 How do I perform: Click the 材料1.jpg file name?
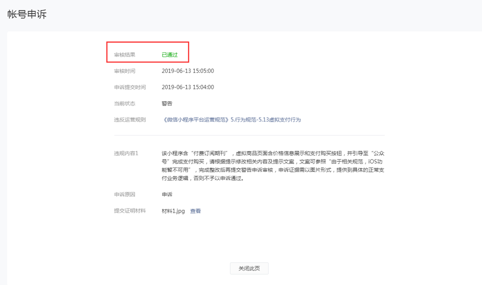click(173, 211)
